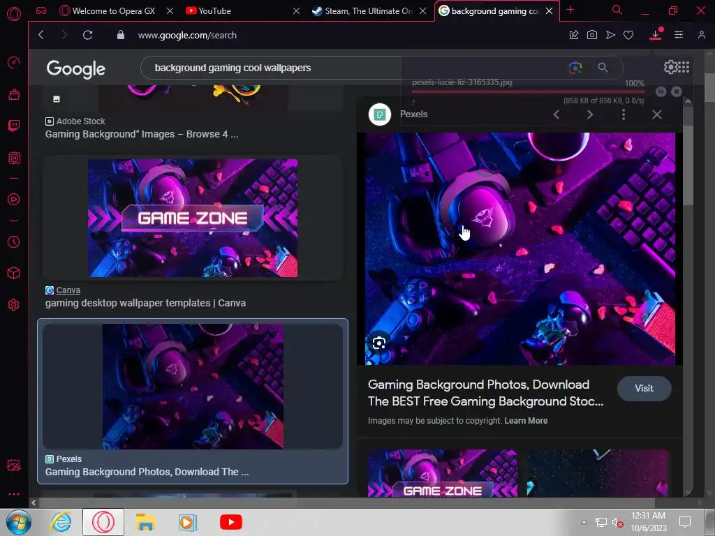
Task: Open Game Zone Canva thumbnail result
Action: click(x=193, y=218)
